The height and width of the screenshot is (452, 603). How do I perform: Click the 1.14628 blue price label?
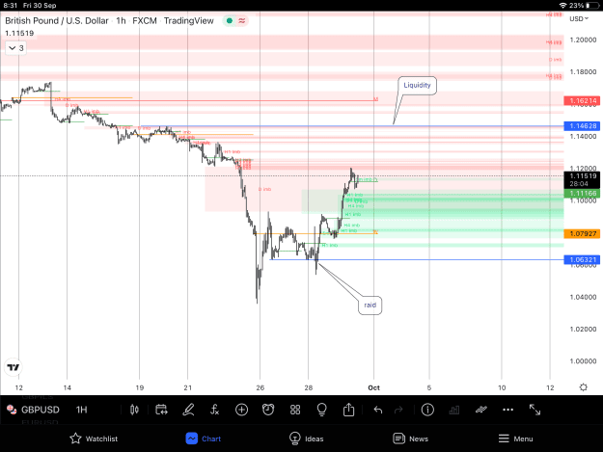coord(582,126)
